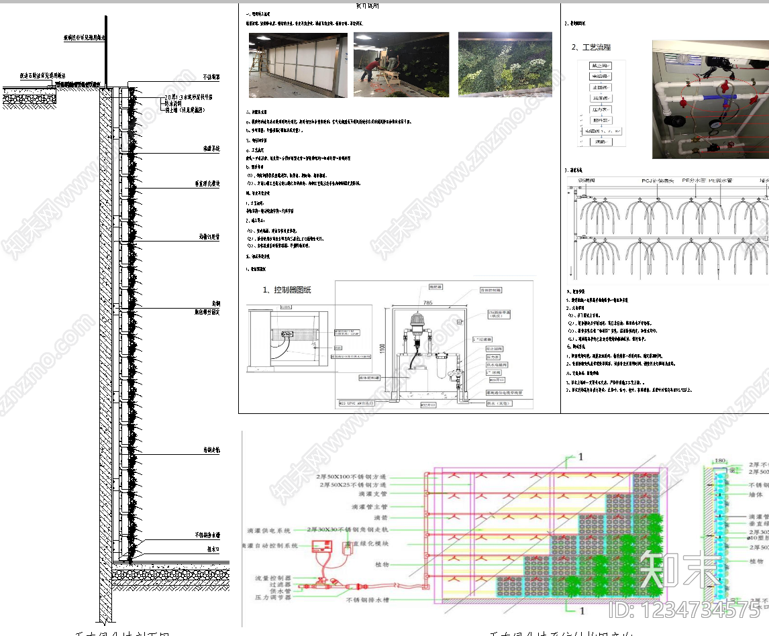The height and width of the screenshot is (636, 769).
Task: Click the '2厚50X25不锈钢方通' annotation
Action: pyautogui.click(x=352, y=485)
